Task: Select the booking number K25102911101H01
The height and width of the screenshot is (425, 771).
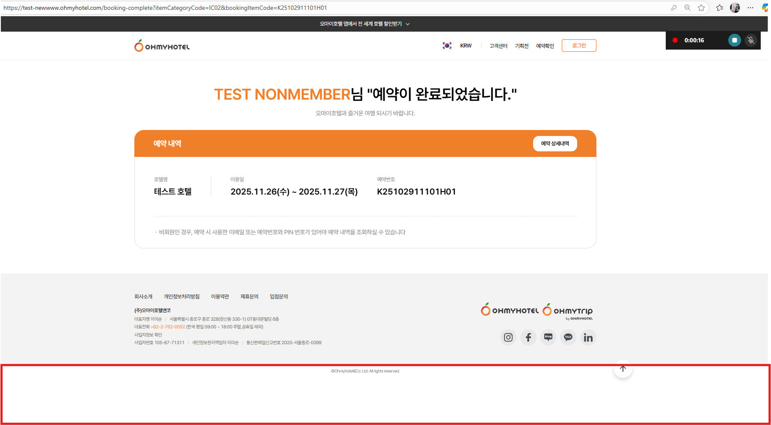Action: click(x=416, y=192)
